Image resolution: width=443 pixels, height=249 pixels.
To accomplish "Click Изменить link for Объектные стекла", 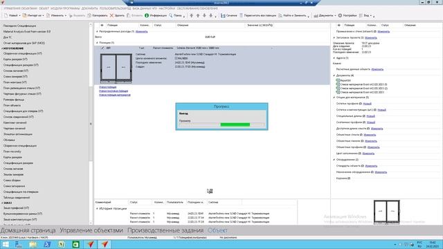I will (x=370, y=135).
